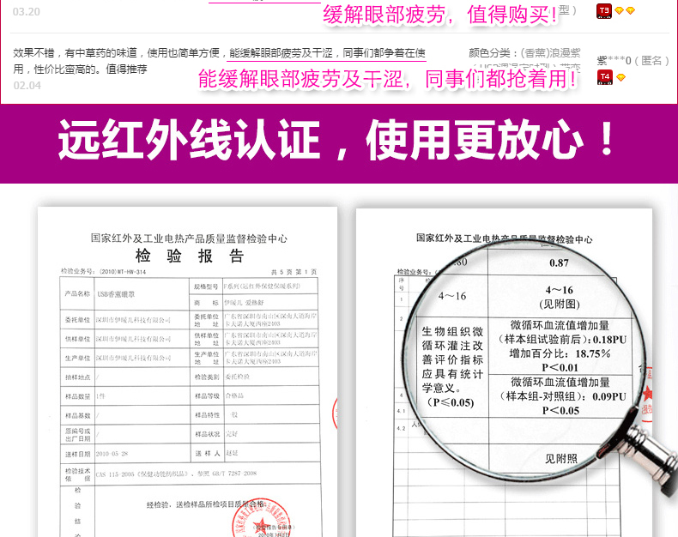Click the T4 member level badge
The height and width of the screenshot is (537, 678).
pos(604,77)
